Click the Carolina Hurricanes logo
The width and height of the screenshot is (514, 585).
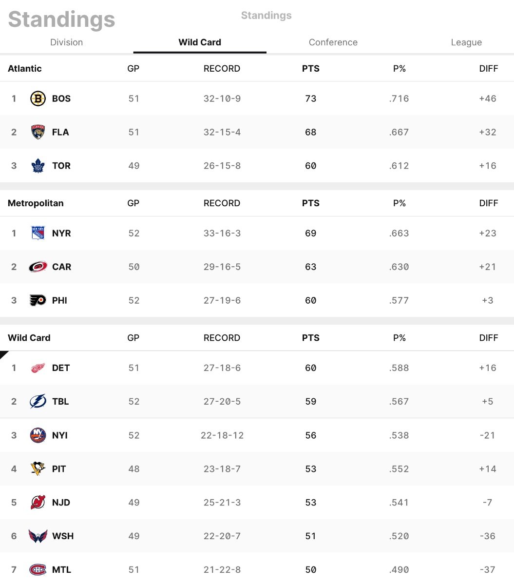coord(38,267)
